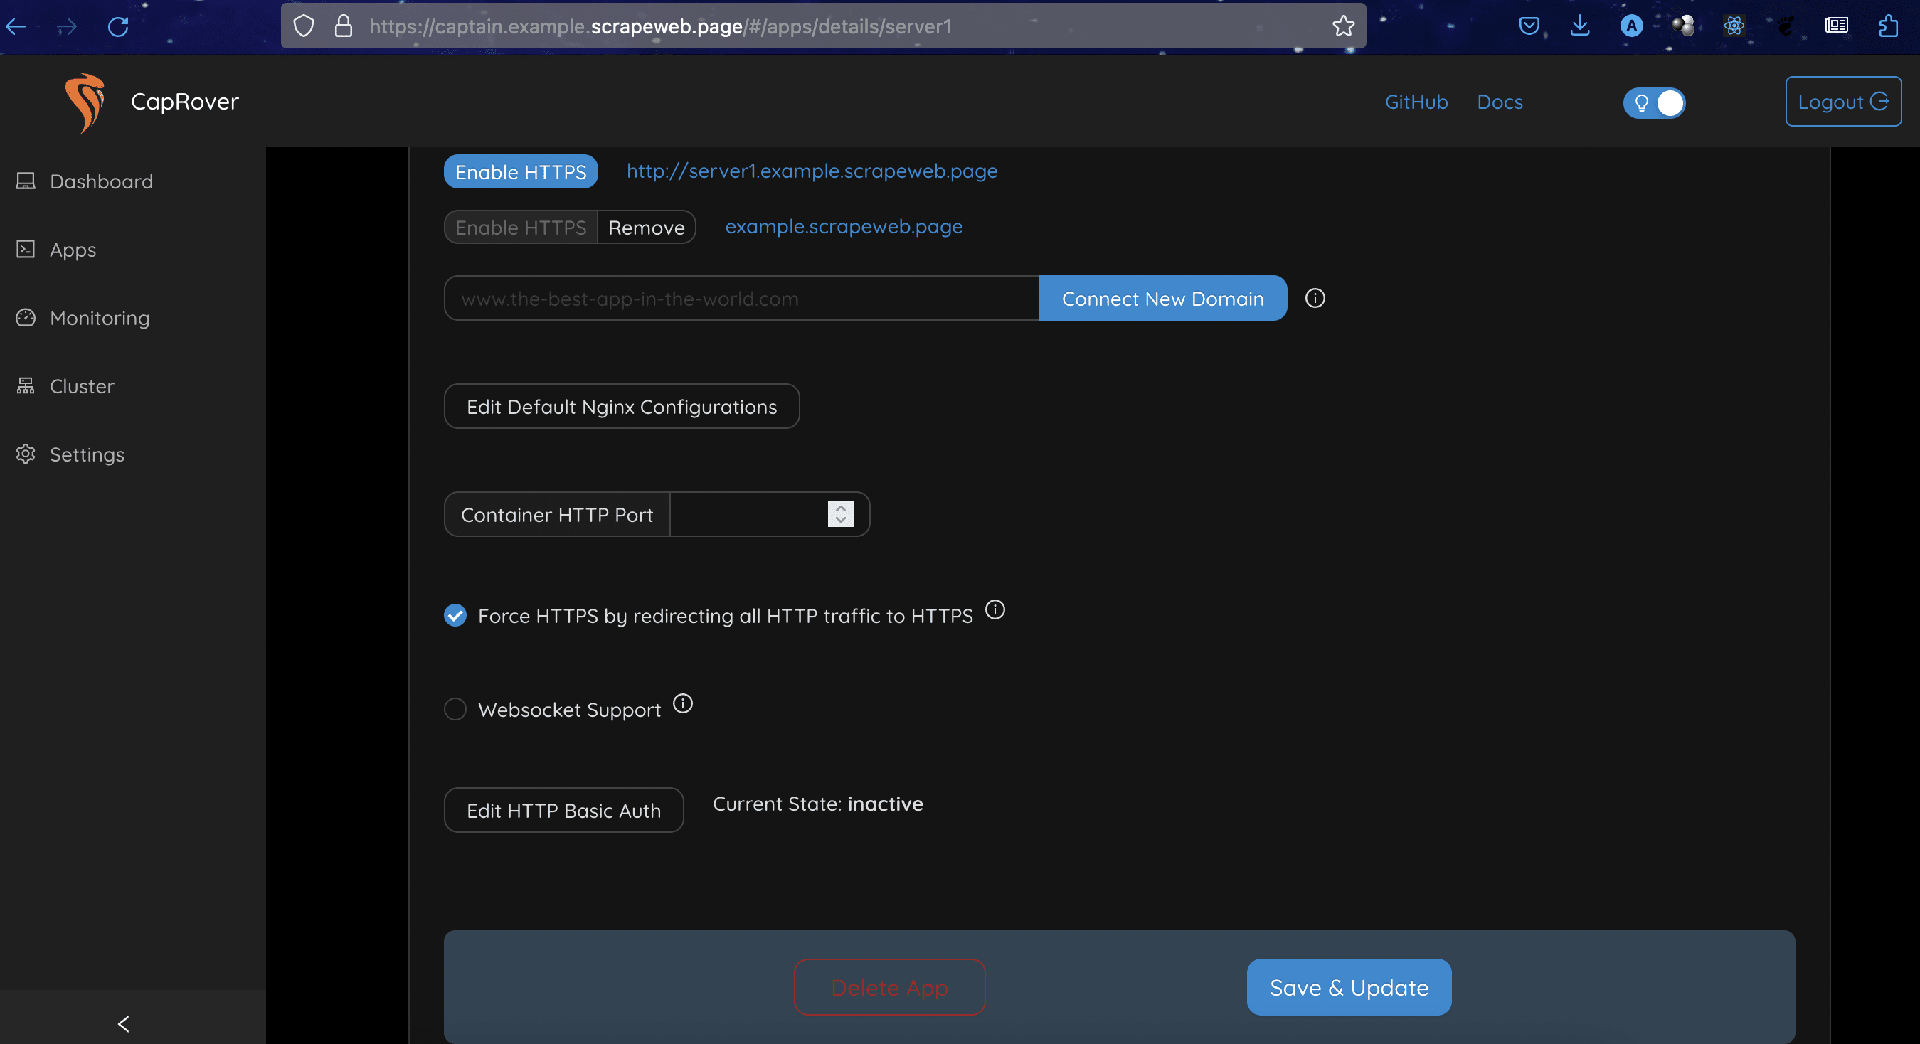Open the browser extensions puzzle icon

[x=1887, y=27]
